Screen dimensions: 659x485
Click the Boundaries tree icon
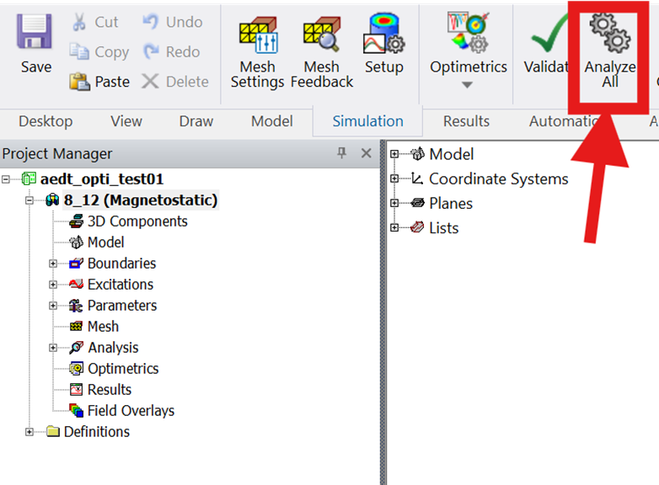click(76, 264)
